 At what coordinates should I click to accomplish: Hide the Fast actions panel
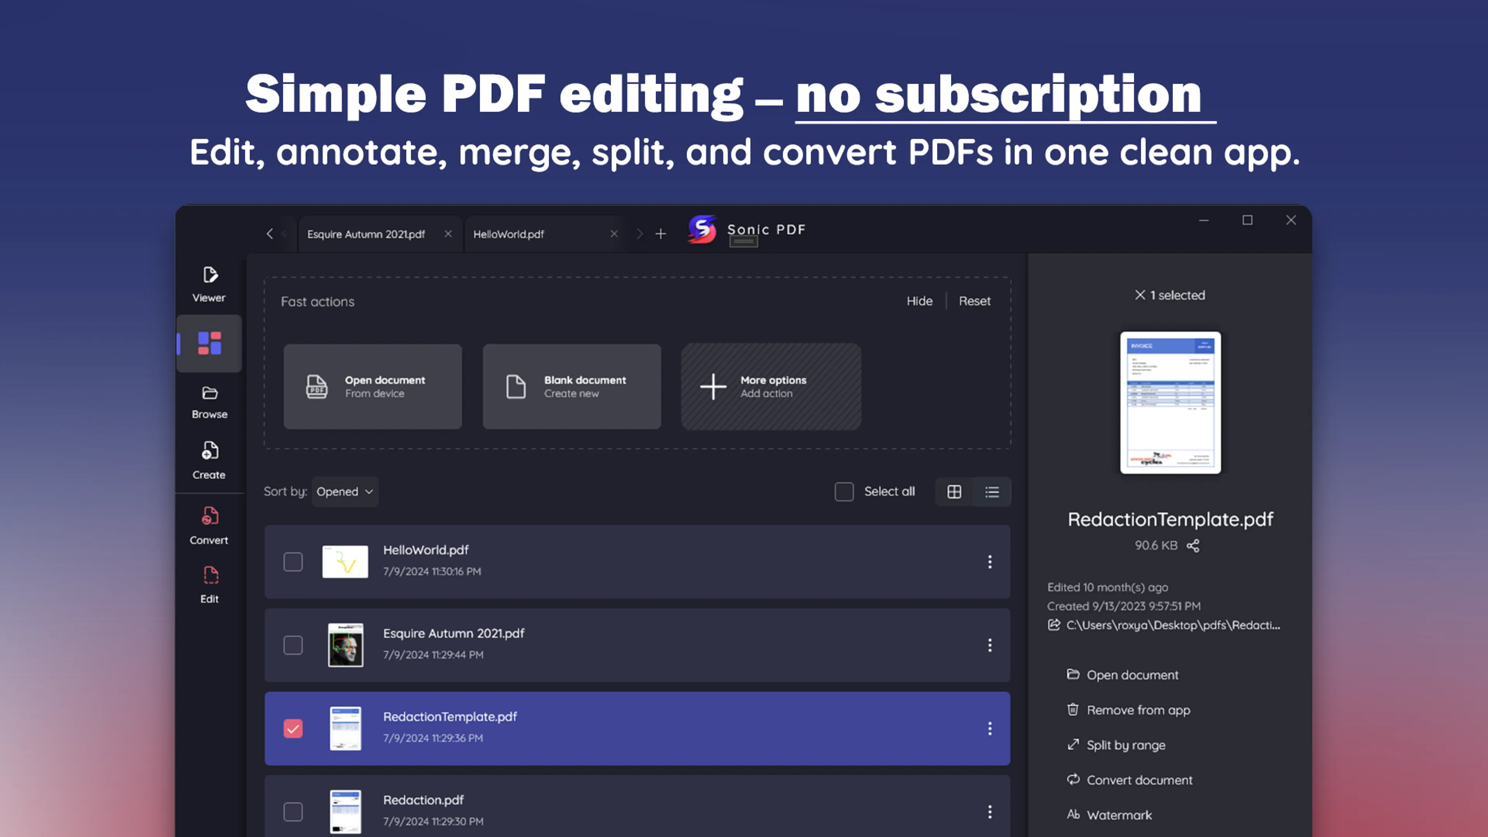pos(919,301)
